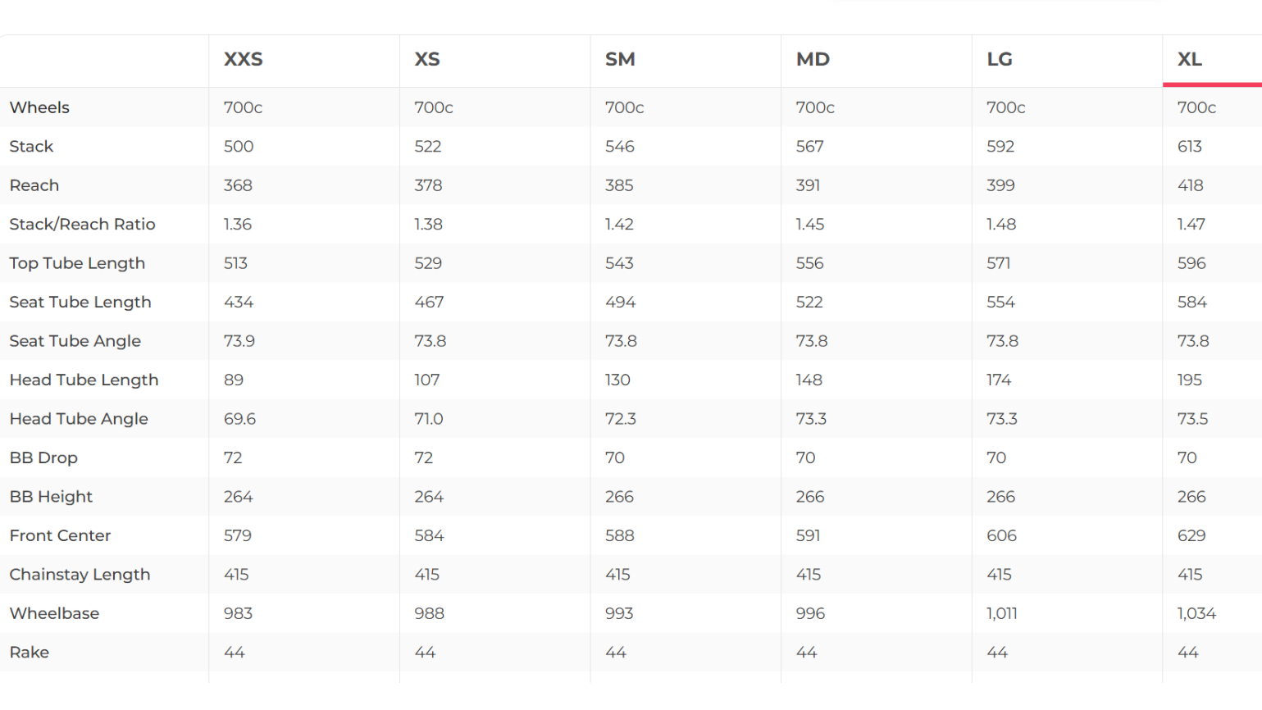The width and height of the screenshot is (1262, 710).
Task: Click the Seat Tube Angle label
Action: 75,341
